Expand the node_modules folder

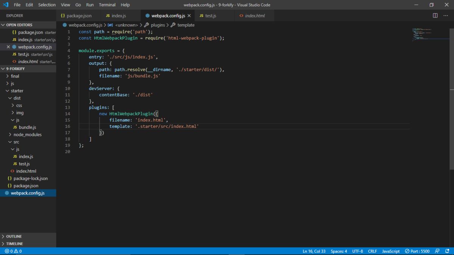point(28,135)
